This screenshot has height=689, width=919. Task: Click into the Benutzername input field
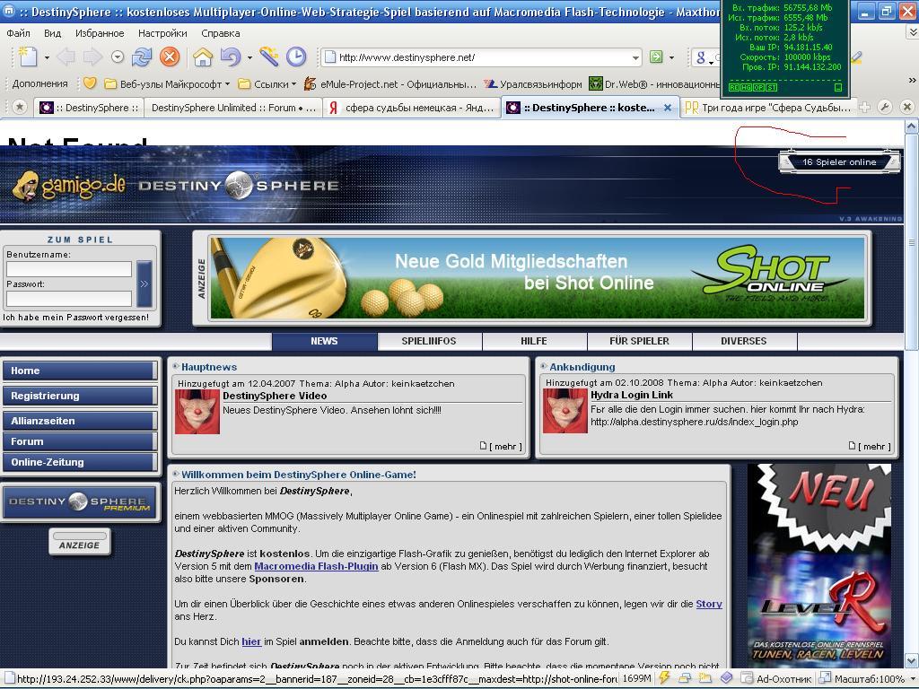(69, 269)
